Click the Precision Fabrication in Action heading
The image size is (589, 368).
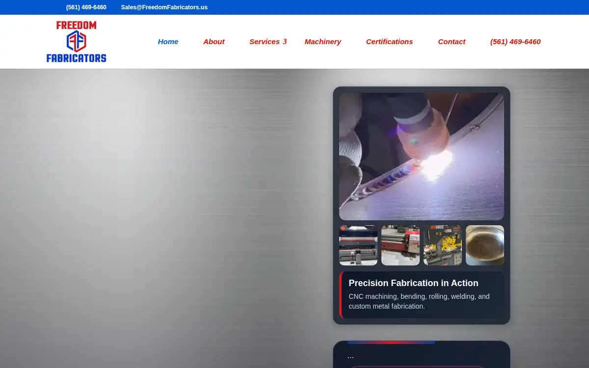point(413,283)
